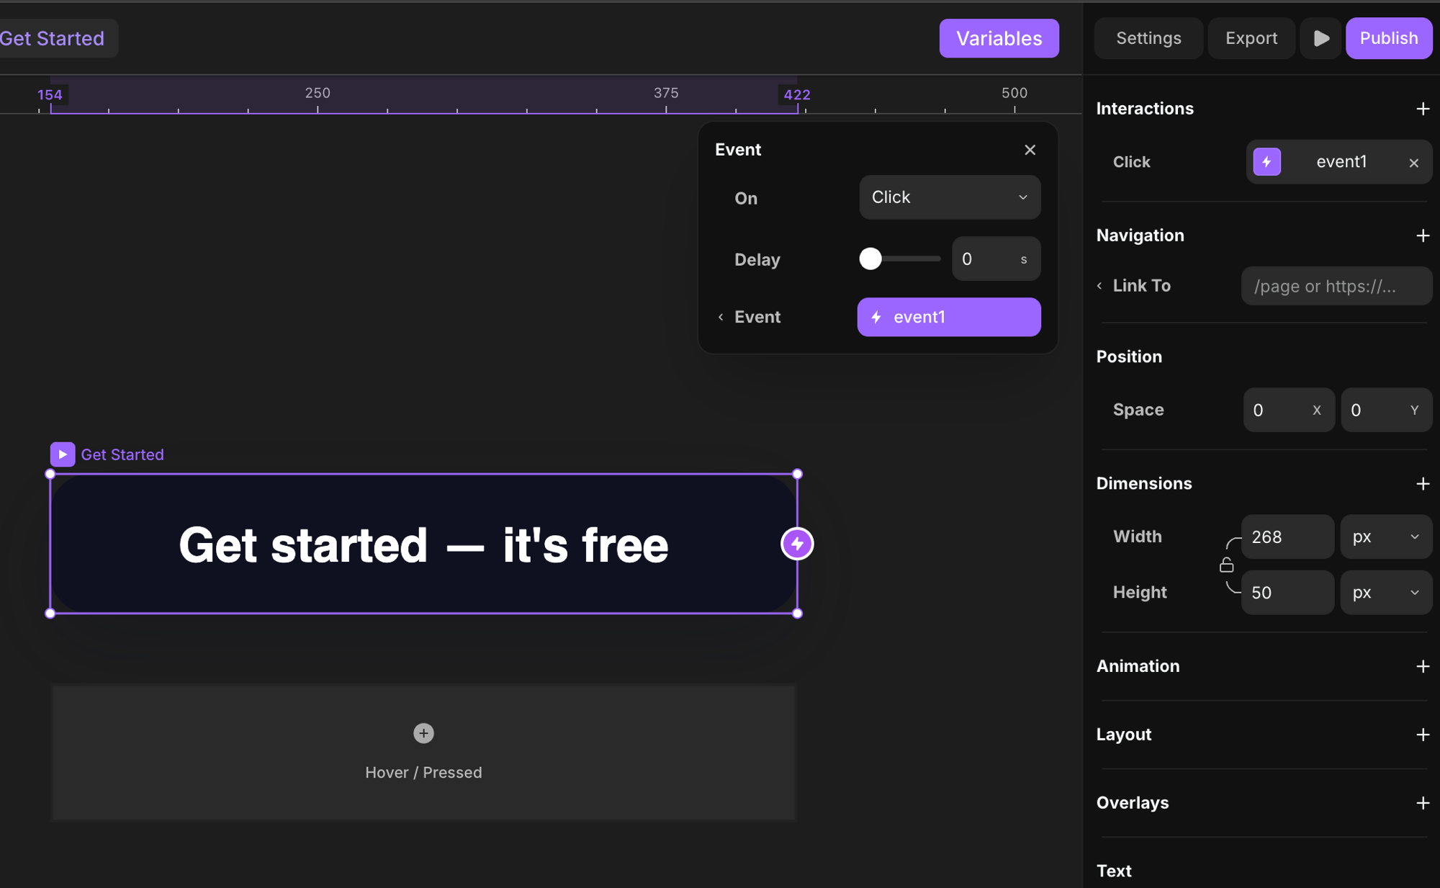Viewport: 1440px width, 888px height.
Task: Click the Position section heading
Action: (1129, 356)
